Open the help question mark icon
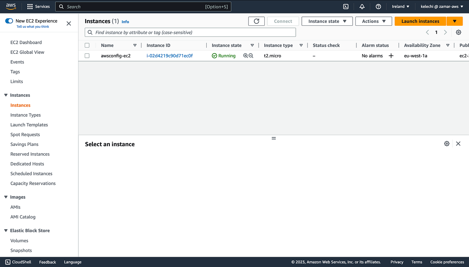 tap(378, 6)
